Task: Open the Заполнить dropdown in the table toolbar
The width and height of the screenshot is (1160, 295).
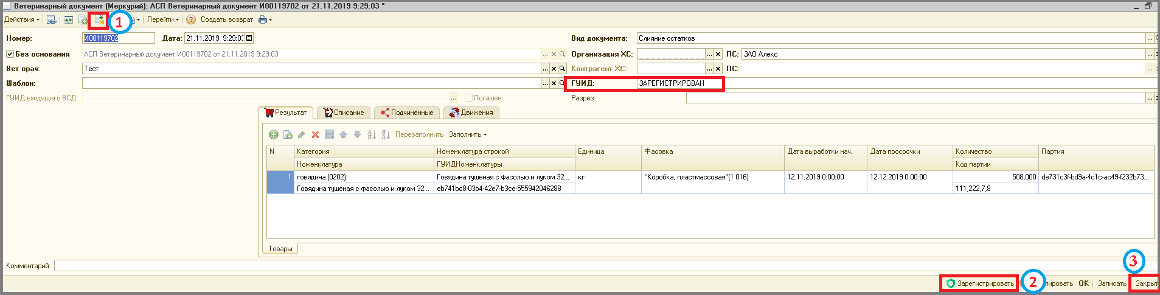Action: point(467,134)
